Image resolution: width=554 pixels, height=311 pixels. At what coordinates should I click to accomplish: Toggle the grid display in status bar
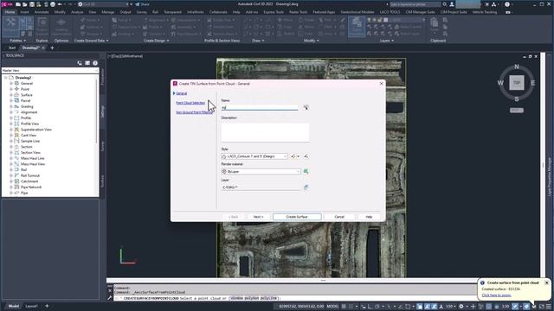[x=344, y=307]
